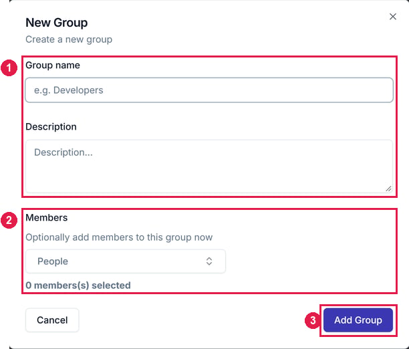Focus the Description text area

coord(209,166)
